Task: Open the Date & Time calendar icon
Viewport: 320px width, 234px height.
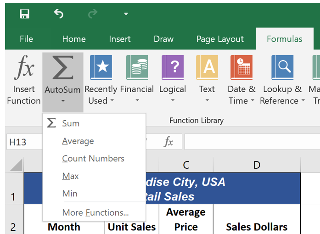Action: click(x=241, y=67)
